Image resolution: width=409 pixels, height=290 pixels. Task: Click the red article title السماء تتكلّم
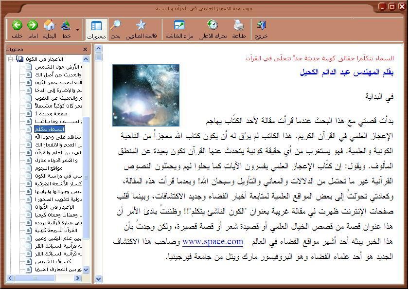pyautogui.click(x=320, y=58)
